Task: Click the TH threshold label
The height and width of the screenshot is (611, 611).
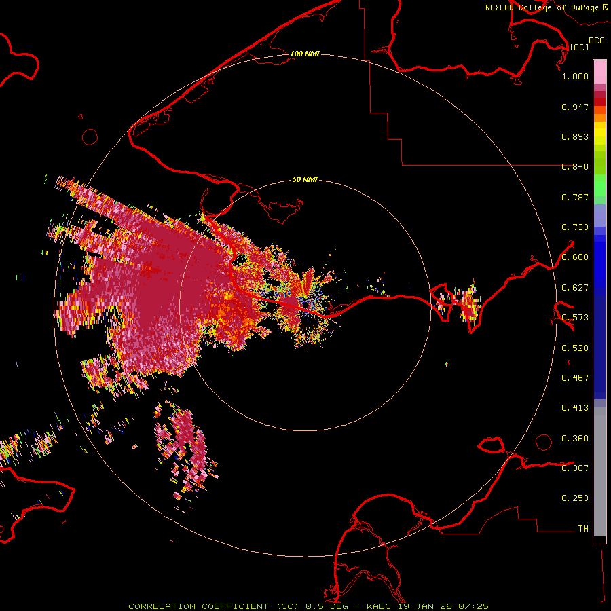Action: pos(583,529)
